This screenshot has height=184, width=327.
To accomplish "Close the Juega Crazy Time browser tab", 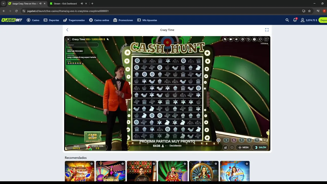I will [44, 4].
